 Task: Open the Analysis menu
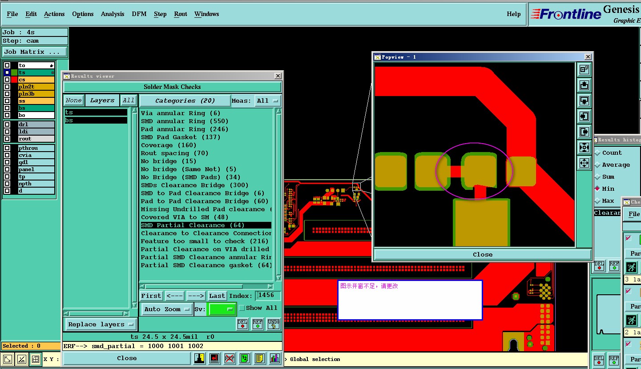point(113,14)
